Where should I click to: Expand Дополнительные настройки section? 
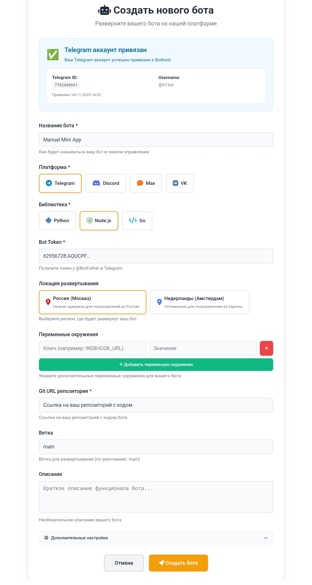pyautogui.click(x=156, y=538)
